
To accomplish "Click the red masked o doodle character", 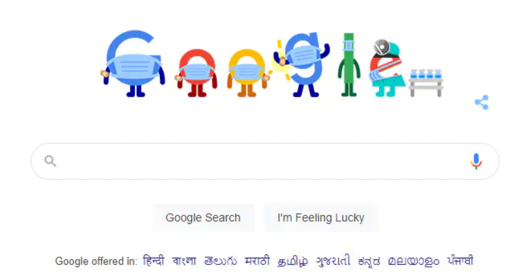I will 196,73.
